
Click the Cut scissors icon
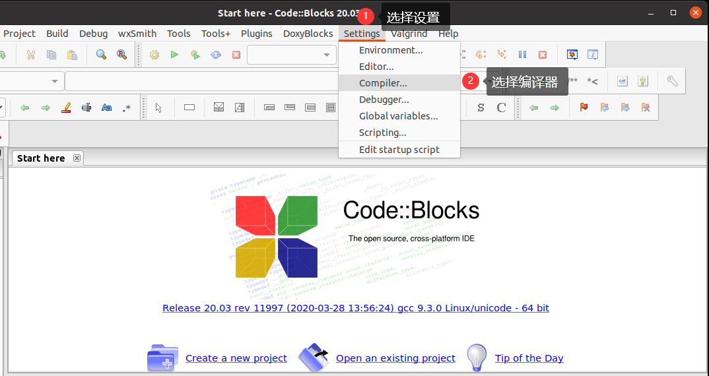point(31,55)
